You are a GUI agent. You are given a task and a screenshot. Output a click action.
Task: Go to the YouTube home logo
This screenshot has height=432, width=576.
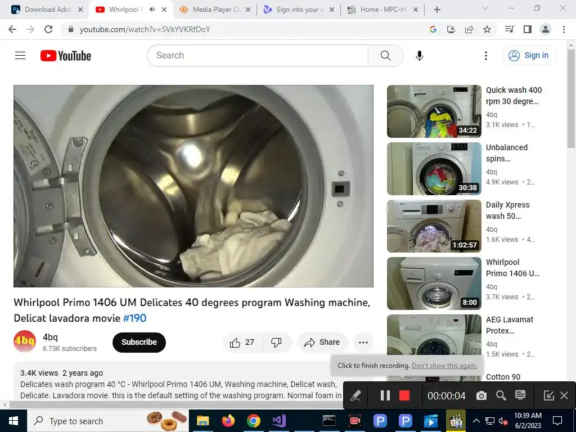pyautogui.click(x=66, y=56)
